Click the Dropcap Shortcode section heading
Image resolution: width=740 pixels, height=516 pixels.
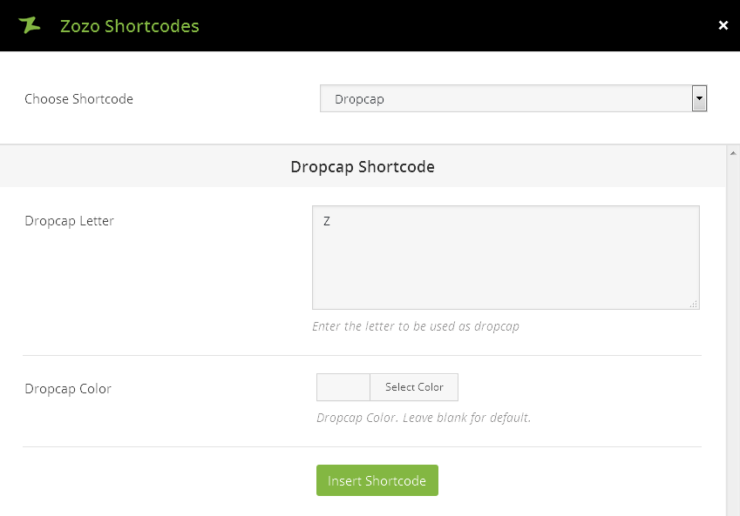pyautogui.click(x=363, y=166)
